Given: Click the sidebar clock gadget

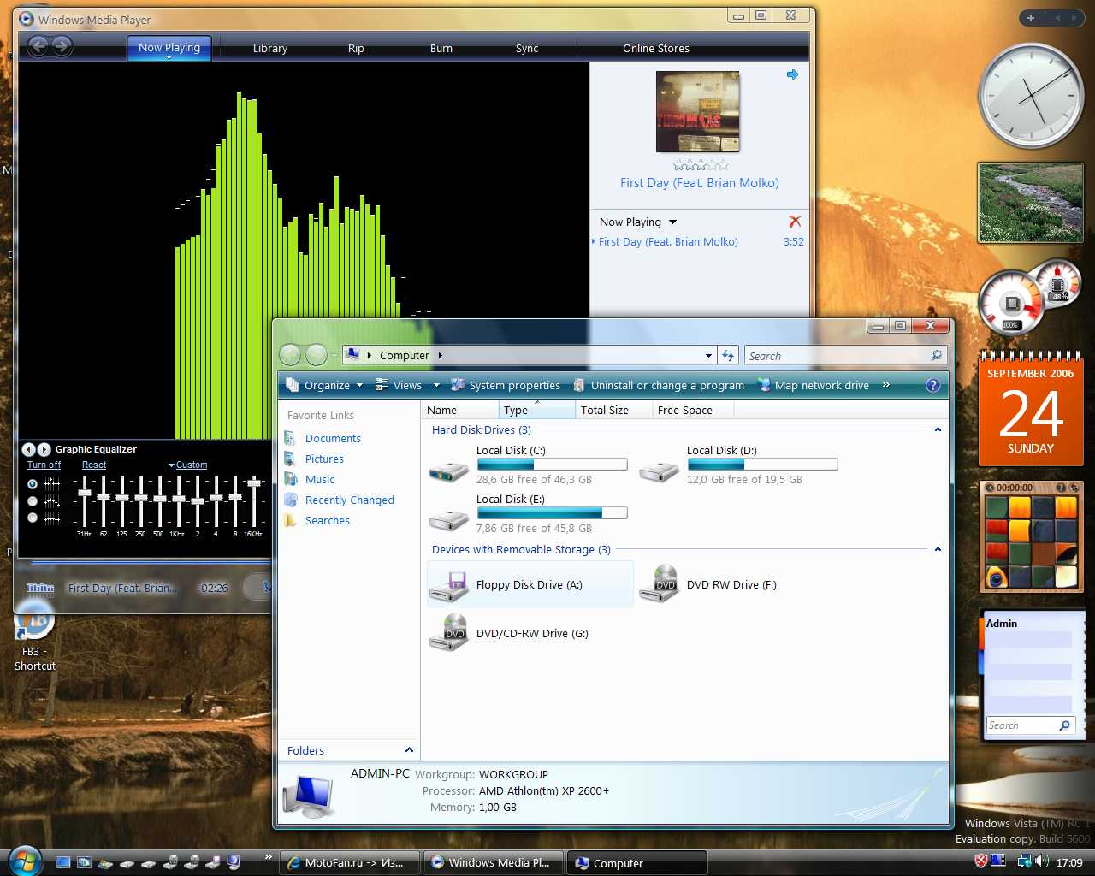Looking at the screenshot, I should [1031, 96].
